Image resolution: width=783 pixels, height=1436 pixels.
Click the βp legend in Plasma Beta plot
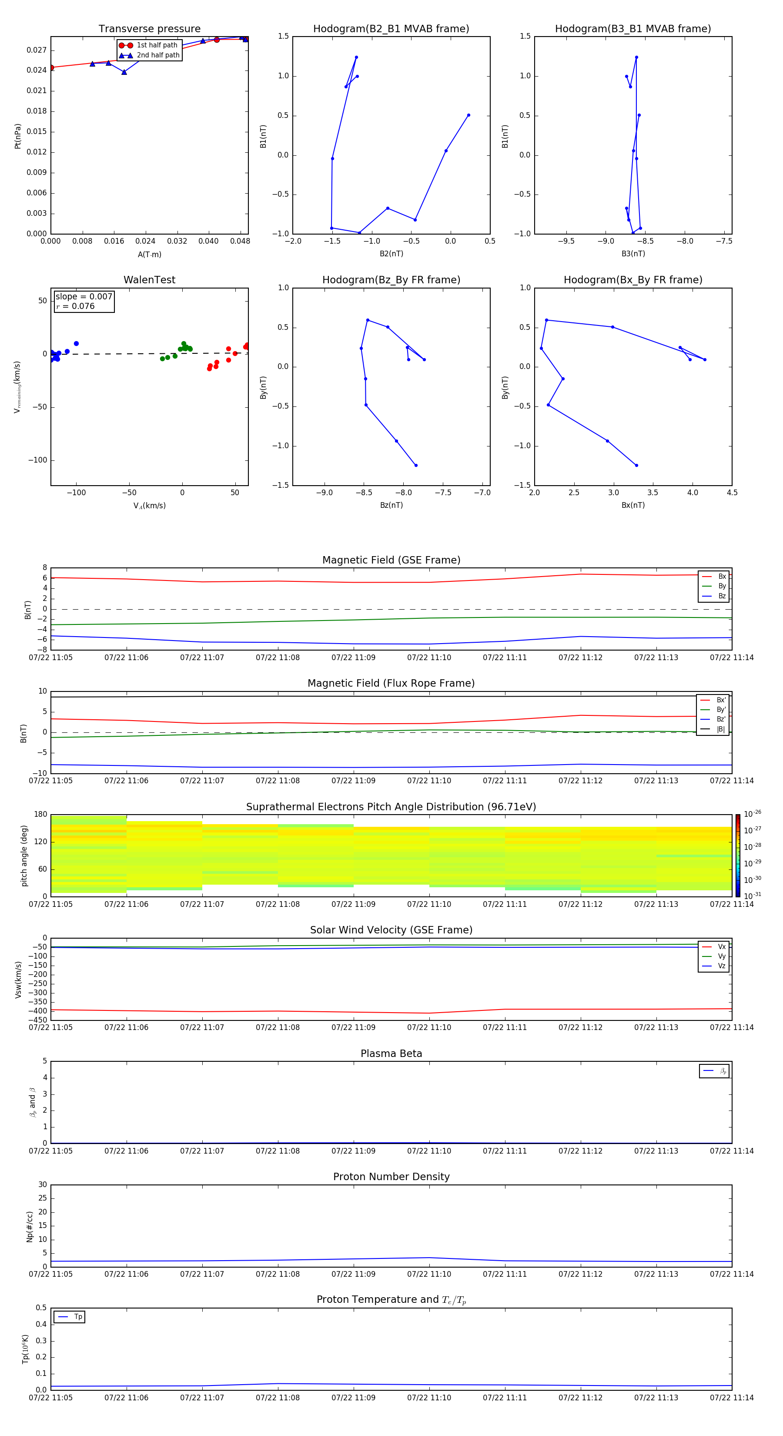(x=714, y=1071)
